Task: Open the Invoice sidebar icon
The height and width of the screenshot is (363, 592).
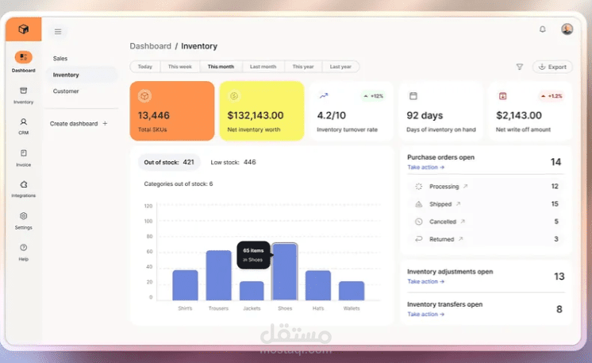Action: [23, 153]
